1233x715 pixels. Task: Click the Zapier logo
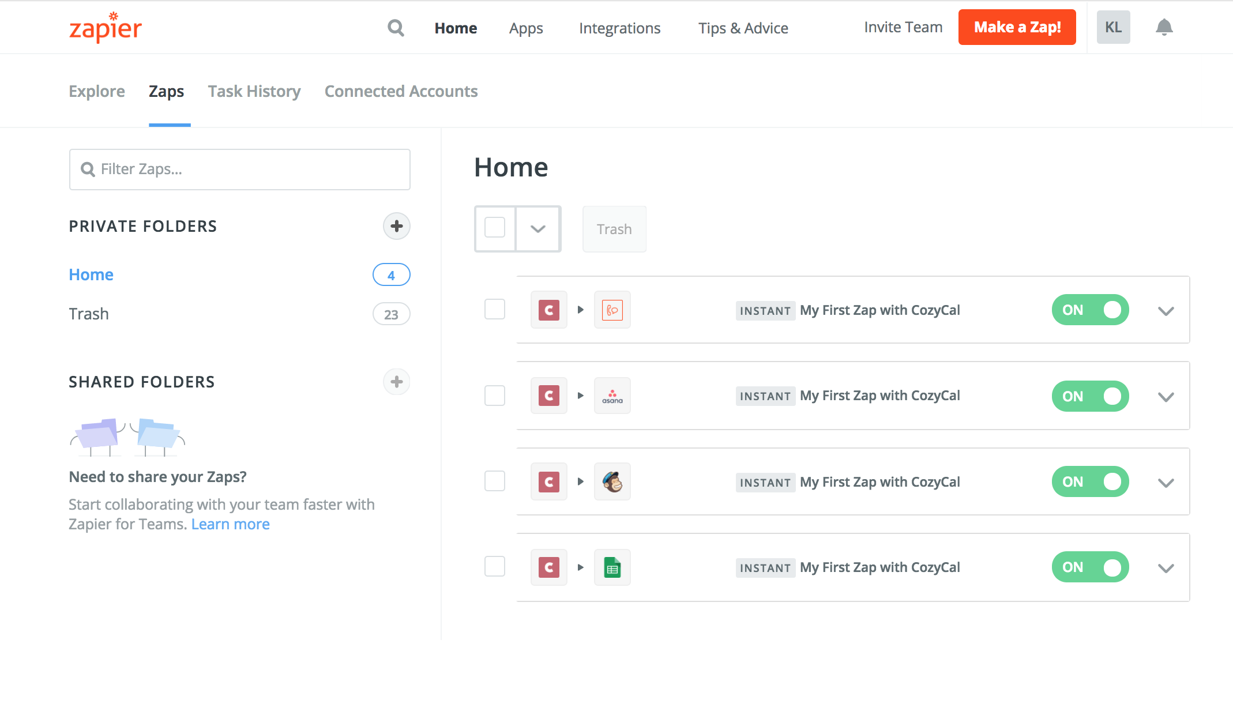pos(105,27)
